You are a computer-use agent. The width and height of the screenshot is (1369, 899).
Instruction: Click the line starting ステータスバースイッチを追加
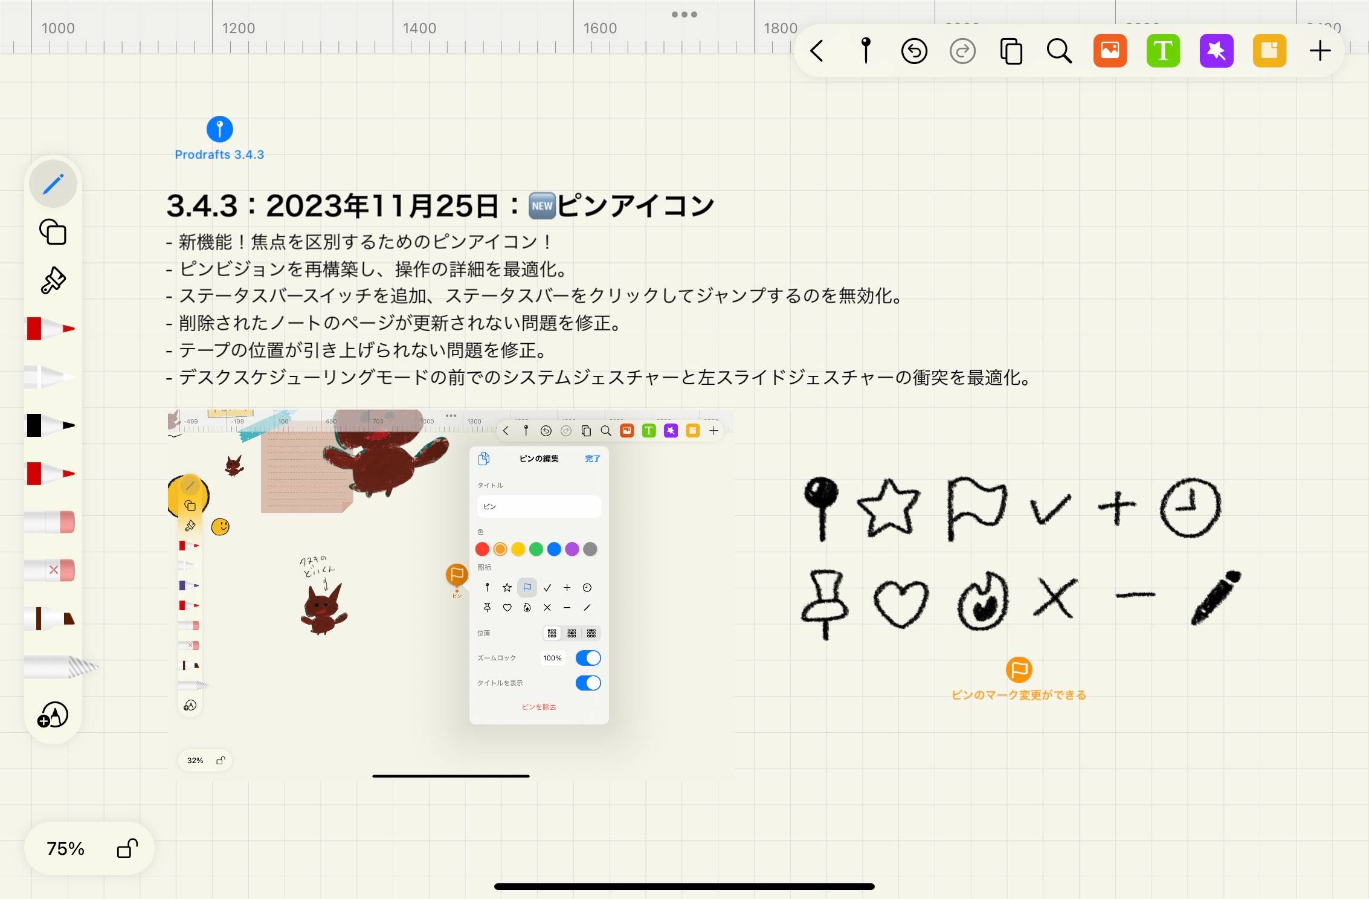535,296
